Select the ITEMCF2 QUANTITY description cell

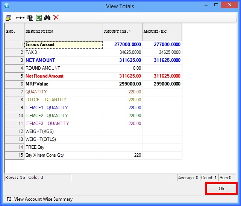coord(64,116)
